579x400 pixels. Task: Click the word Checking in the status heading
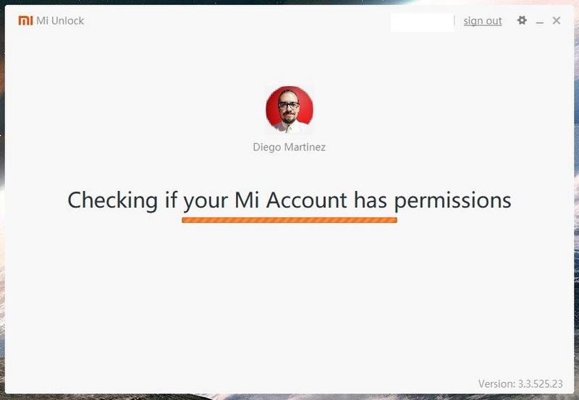point(113,200)
